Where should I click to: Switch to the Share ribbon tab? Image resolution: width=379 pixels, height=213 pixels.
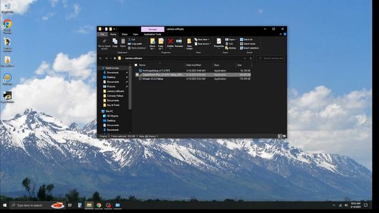[124, 34]
